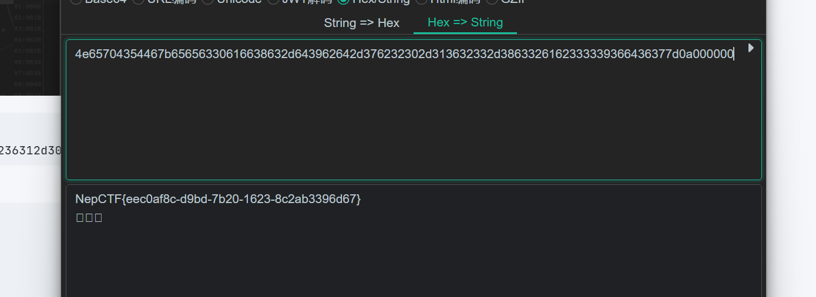Open the Hex => String tab
The image size is (816, 297).
coord(465,22)
